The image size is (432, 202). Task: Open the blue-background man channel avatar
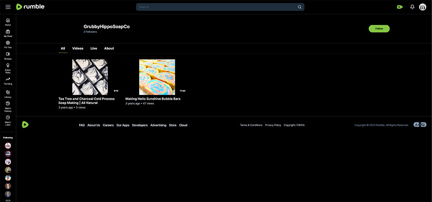[x=8, y=178]
